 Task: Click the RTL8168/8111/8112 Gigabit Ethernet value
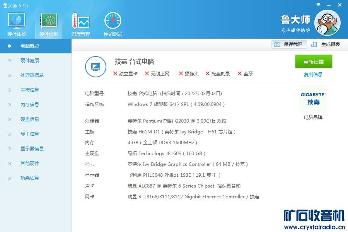tap(193, 197)
